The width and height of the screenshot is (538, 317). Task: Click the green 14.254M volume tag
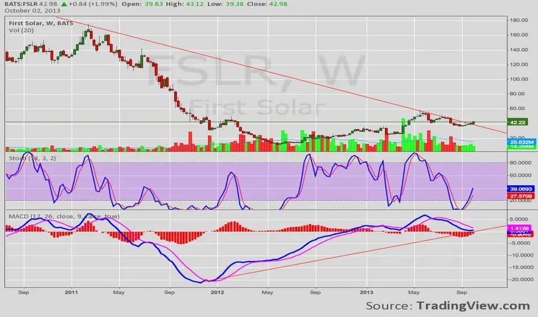pos(521,146)
